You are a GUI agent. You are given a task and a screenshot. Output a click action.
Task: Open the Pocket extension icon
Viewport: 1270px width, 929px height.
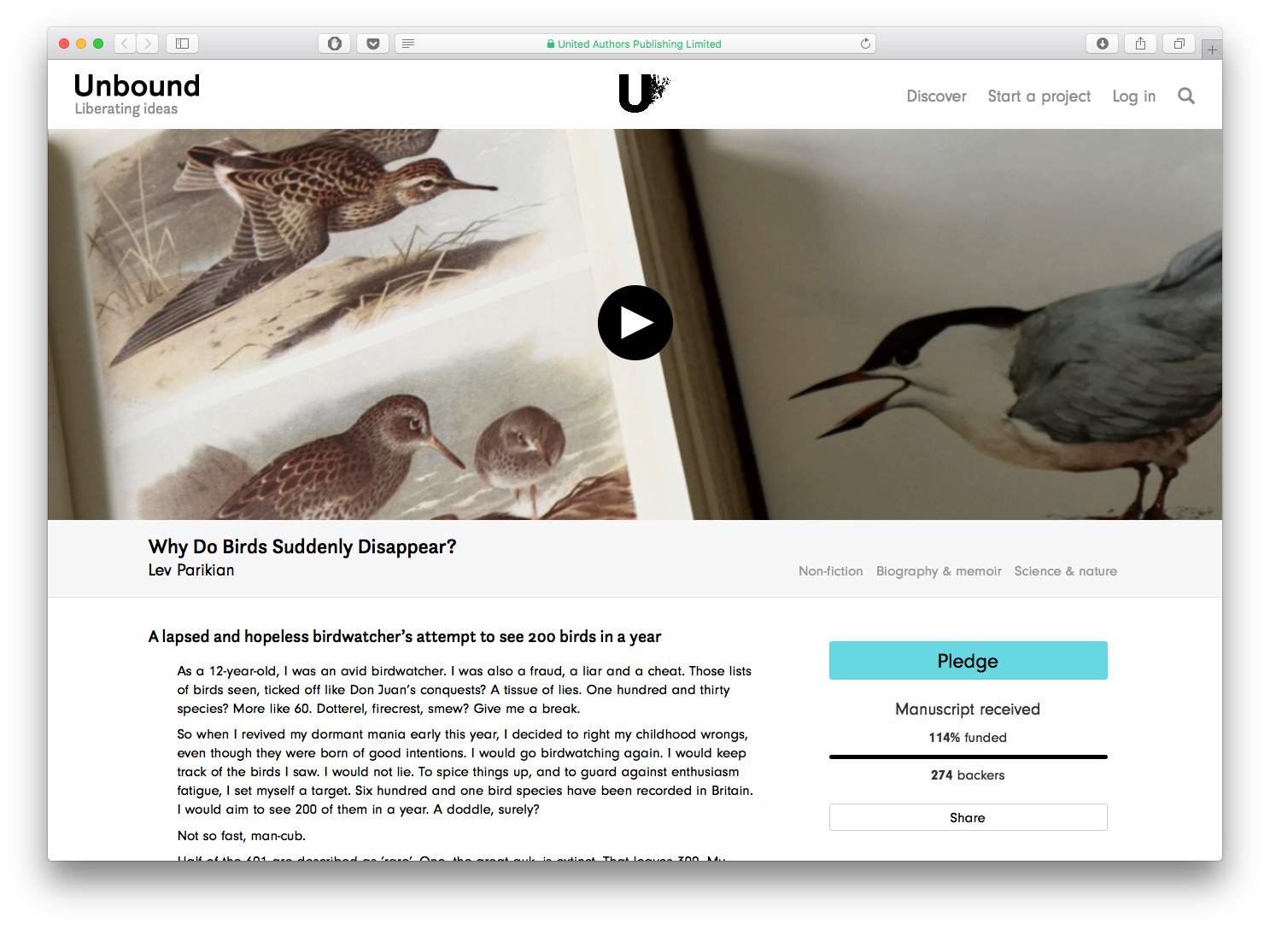click(x=373, y=44)
